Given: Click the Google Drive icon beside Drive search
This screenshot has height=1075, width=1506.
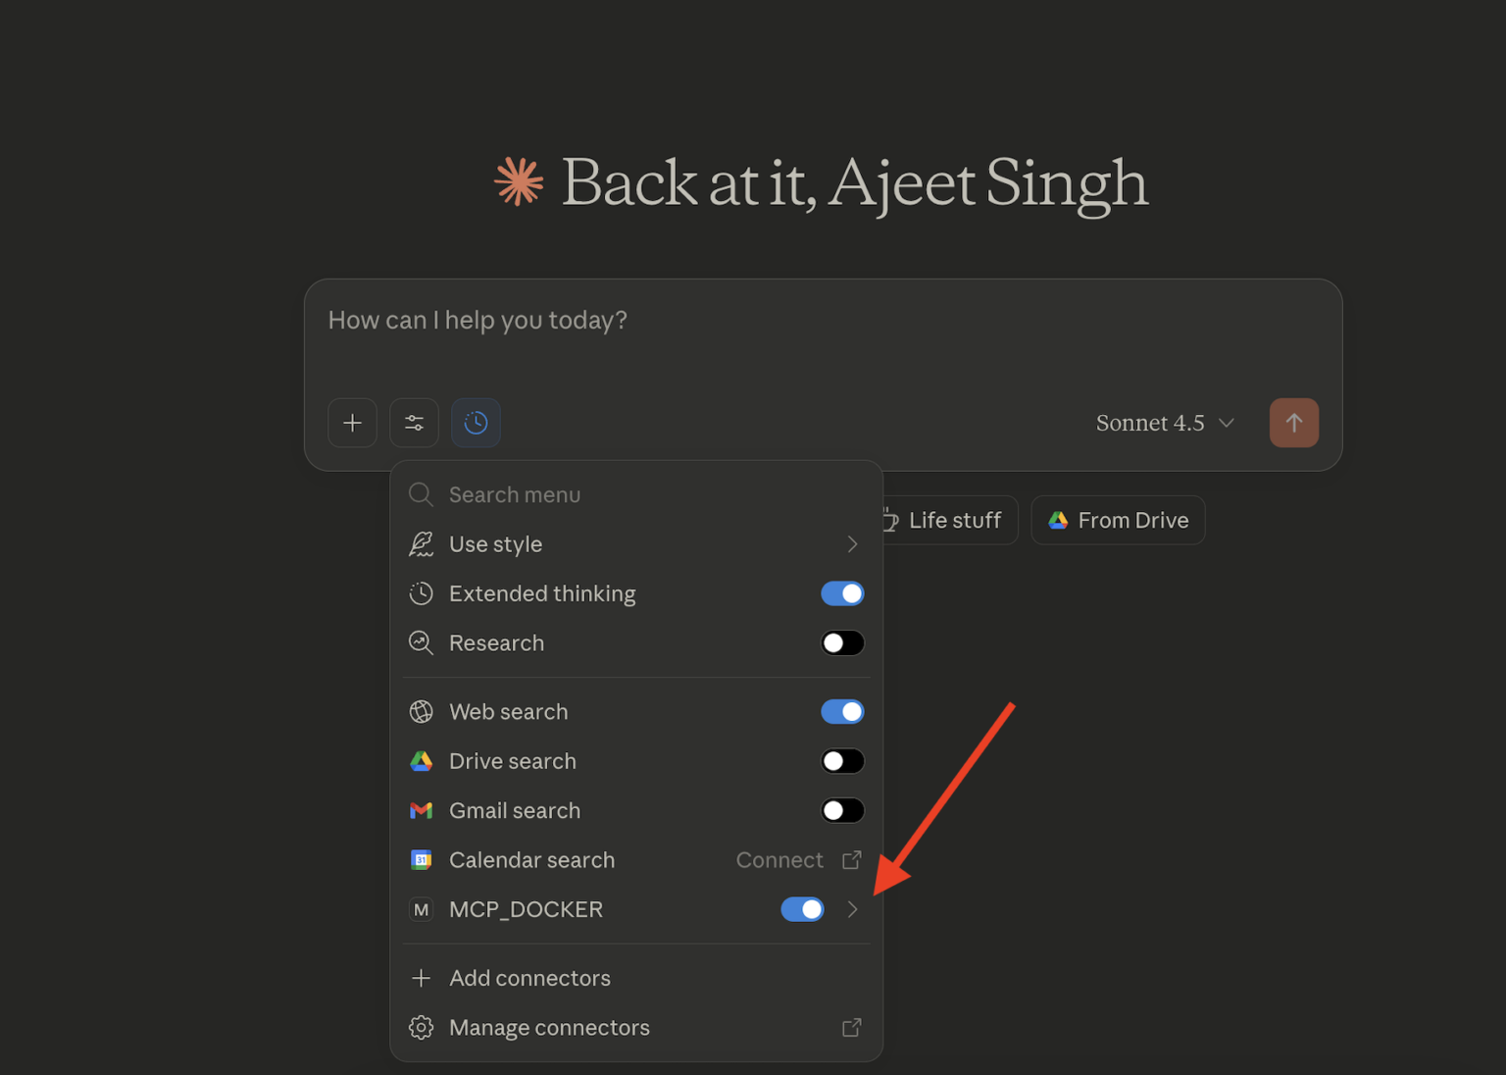Looking at the screenshot, I should pos(421,760).
